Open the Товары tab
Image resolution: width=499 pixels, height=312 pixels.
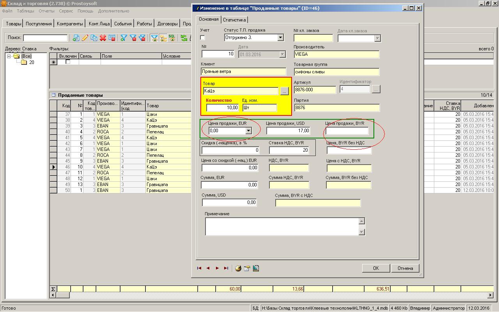pos(14,24)
